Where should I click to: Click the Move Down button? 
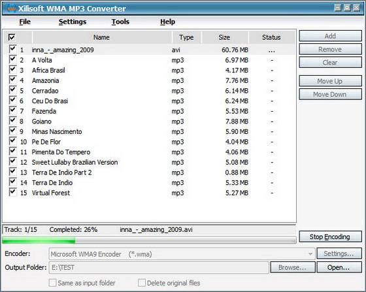tap(330, 94)
